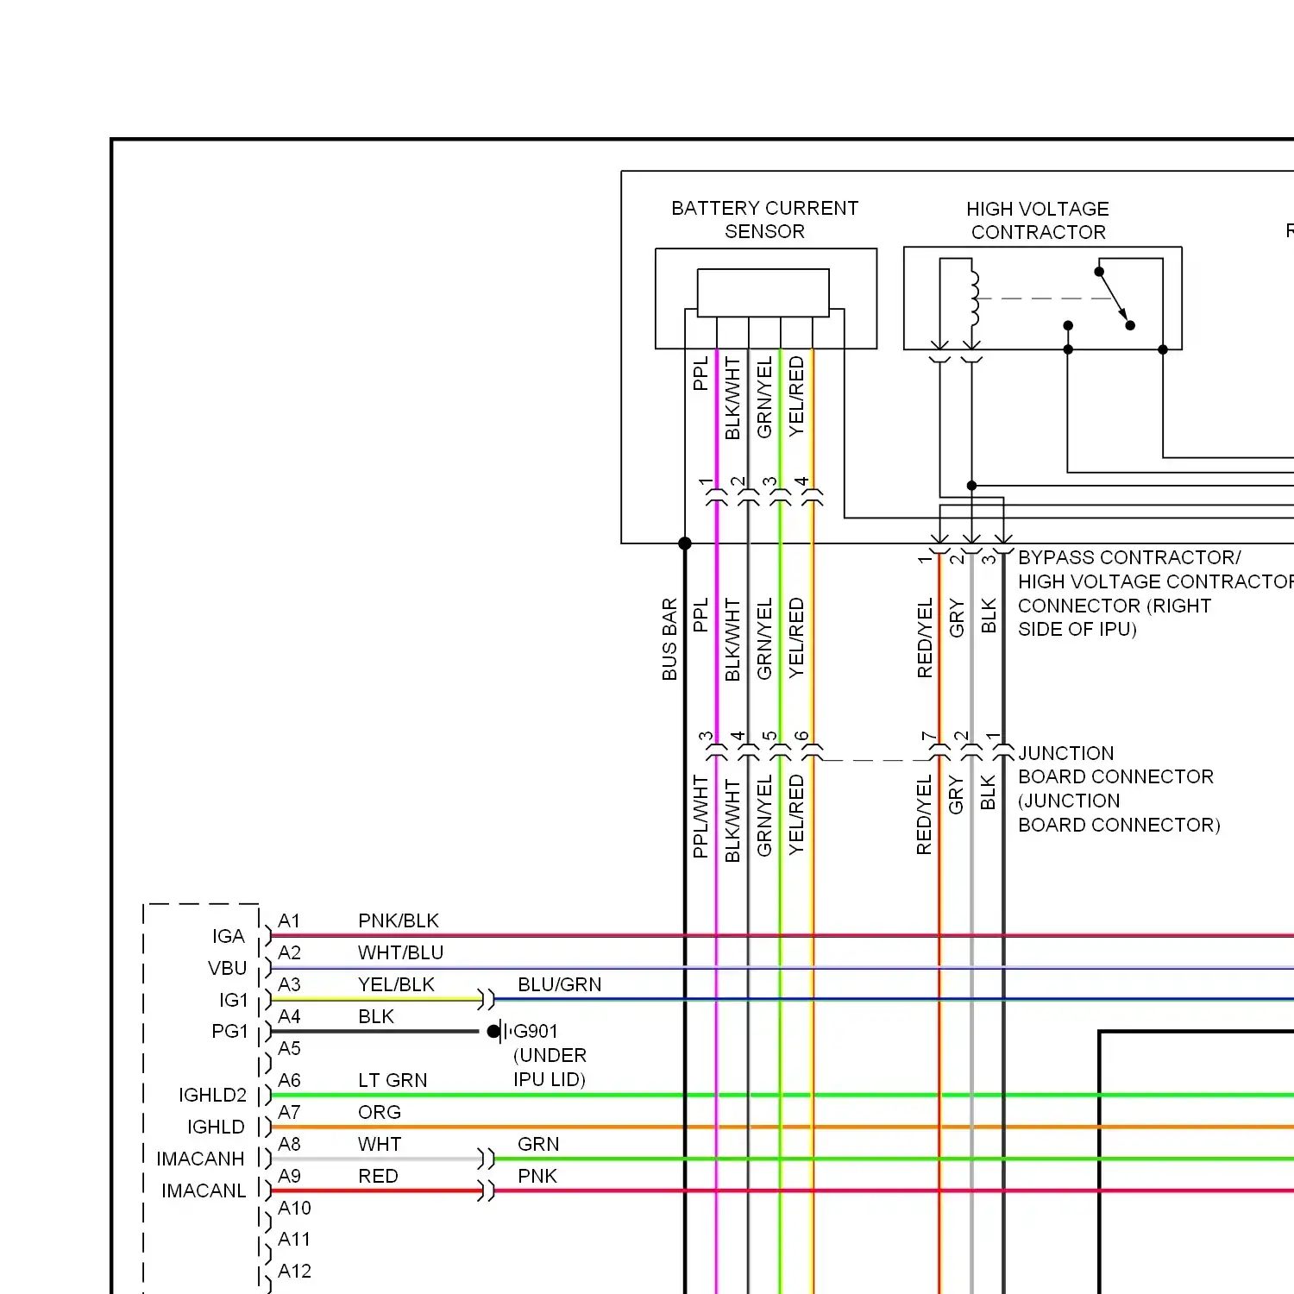Image resolution: width=1294 pixels, height=1294 pixels.
Task: Click the sensor element rectangle inside Battery Current Sensor
Action: click(x=763, y=293)
